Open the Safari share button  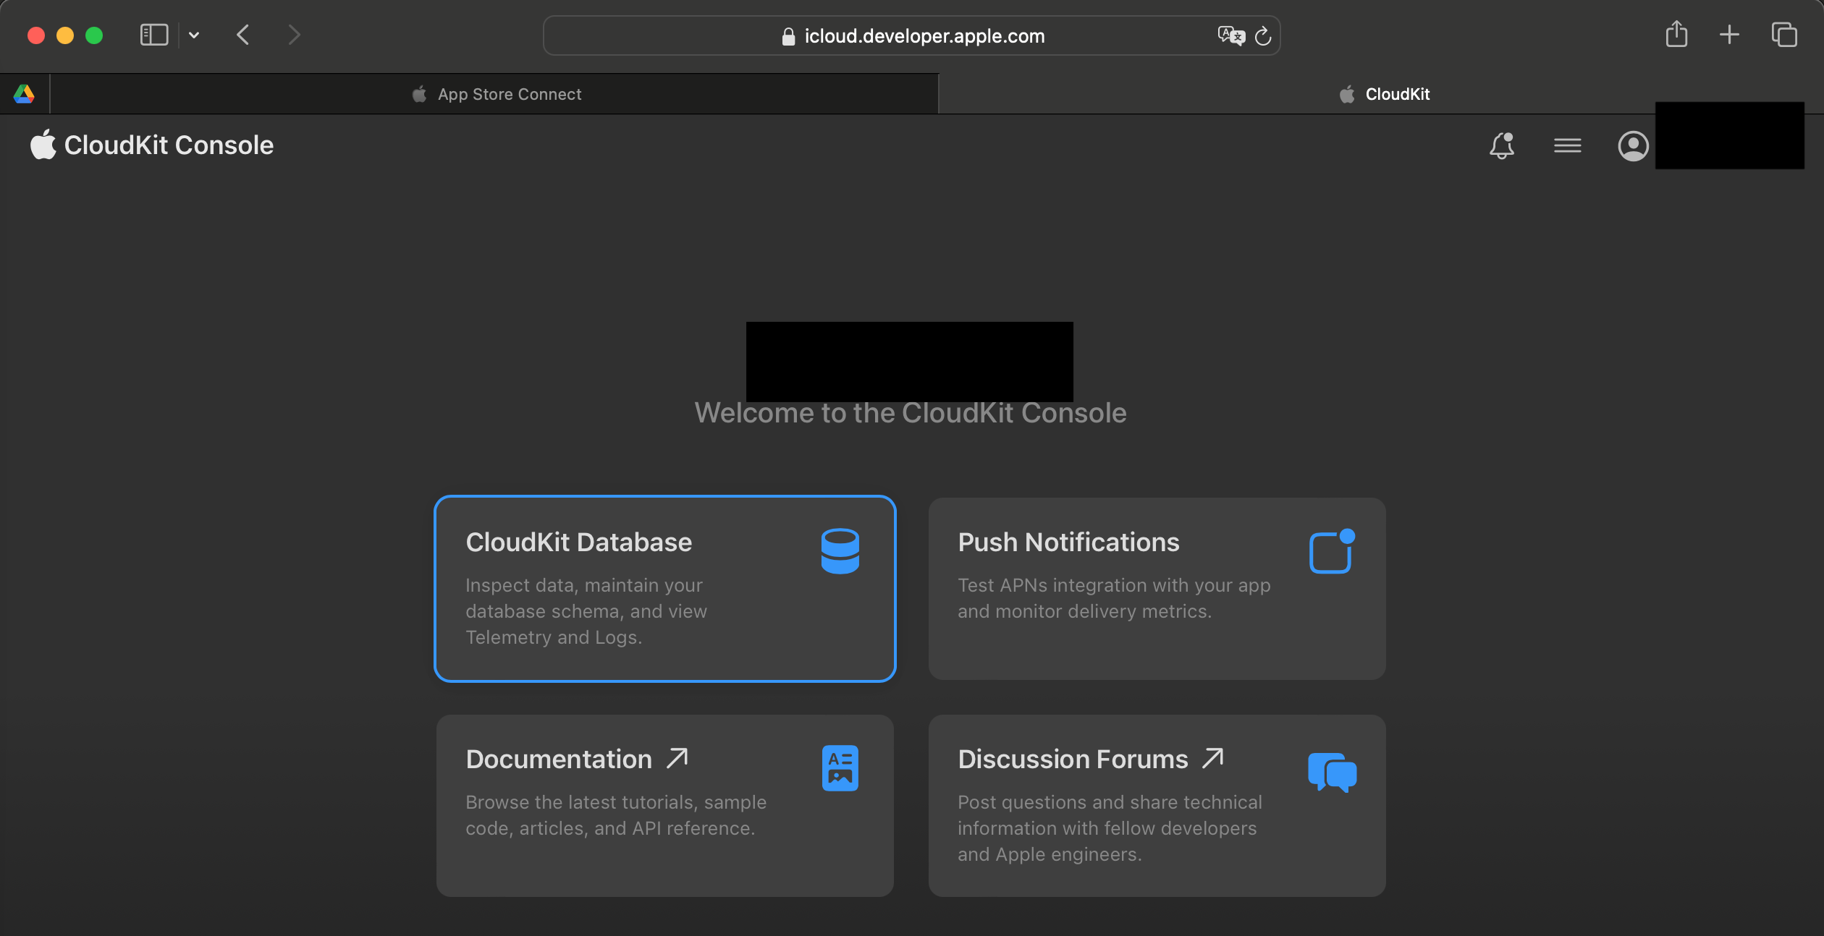(x=1676, y=34)
